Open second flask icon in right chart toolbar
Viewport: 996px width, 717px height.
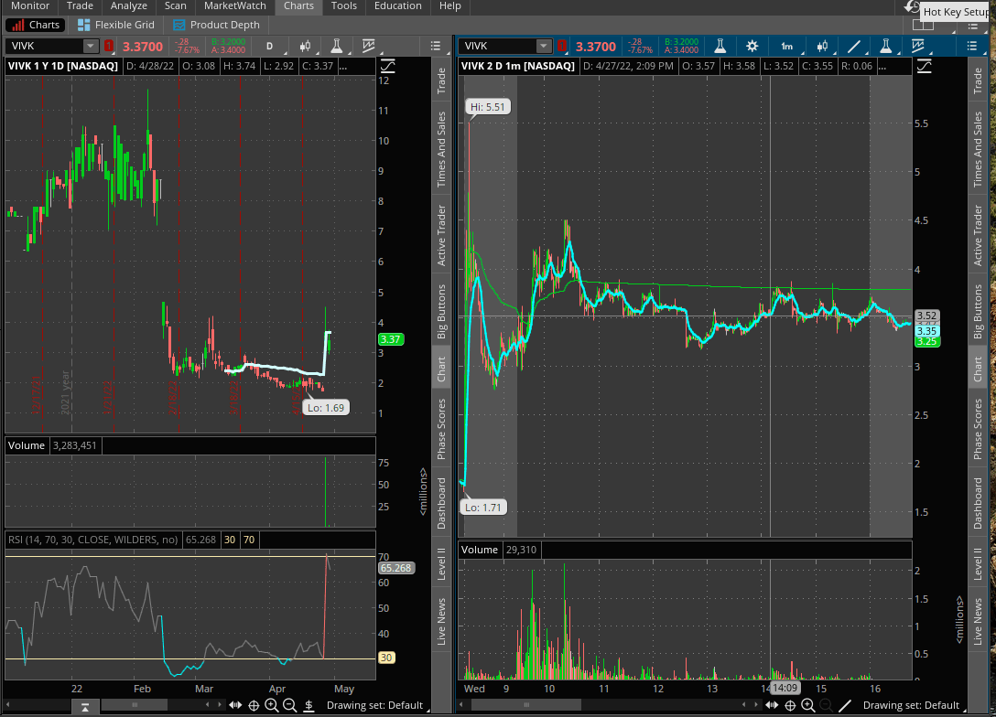point(885,46)
